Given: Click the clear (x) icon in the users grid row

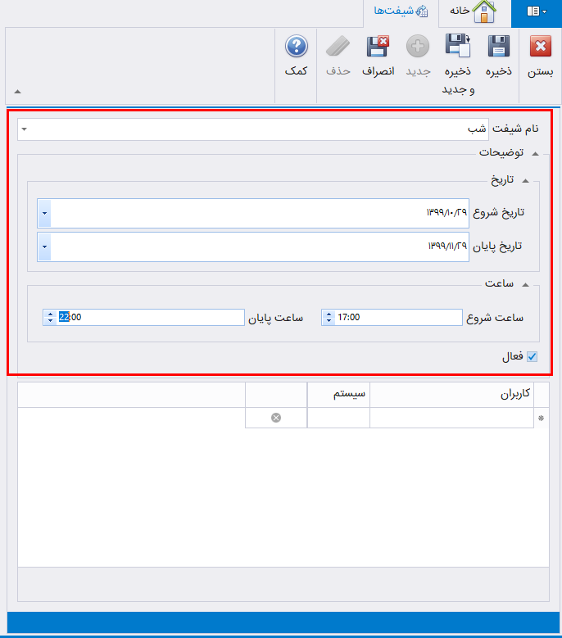Looking at the screenshot, I should (276, 418).
